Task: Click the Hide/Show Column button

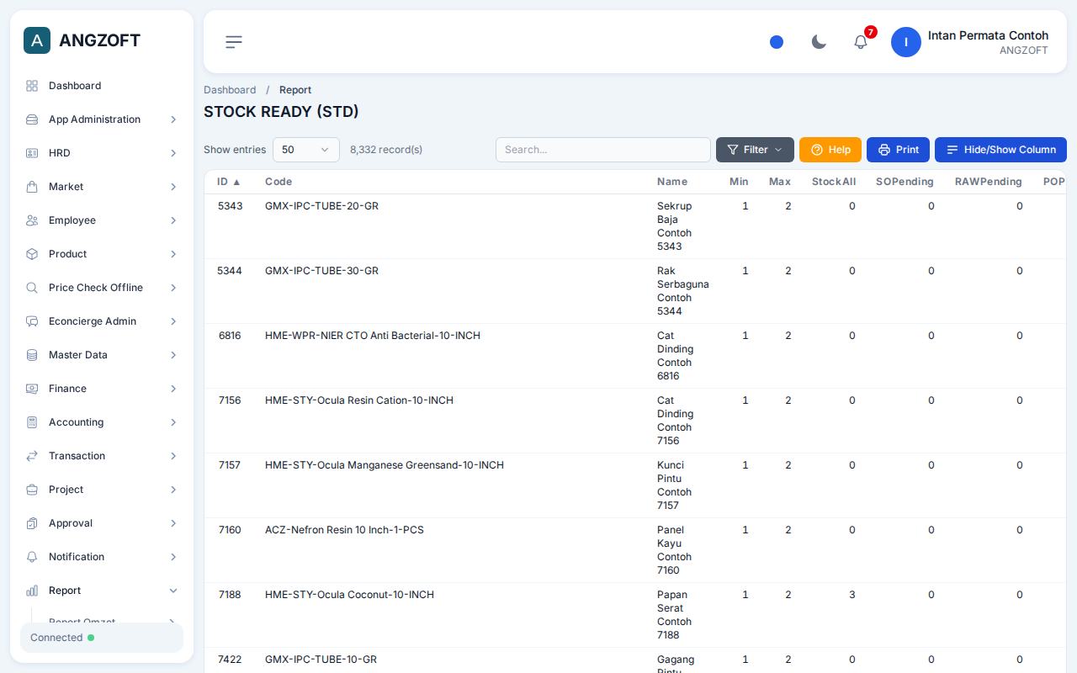Action: [x=1000, y=150]
